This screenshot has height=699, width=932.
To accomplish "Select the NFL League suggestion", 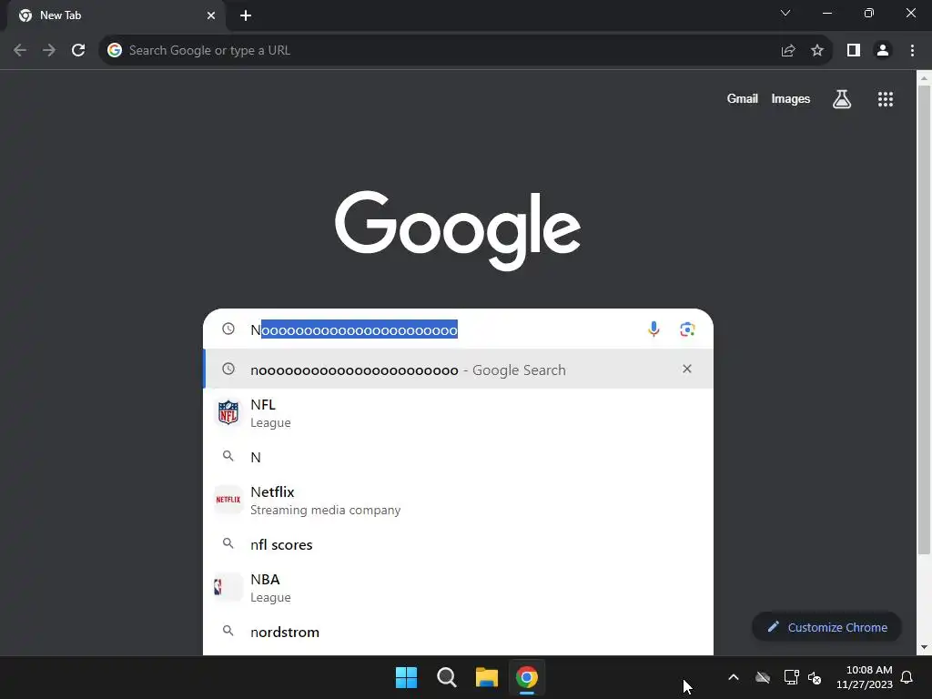I will [459, 413].
